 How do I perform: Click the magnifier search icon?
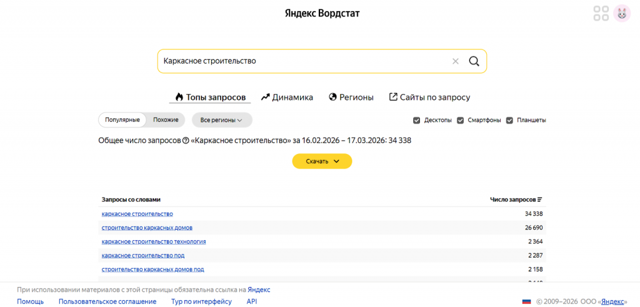pyautogui.click(x=474, y=61)
